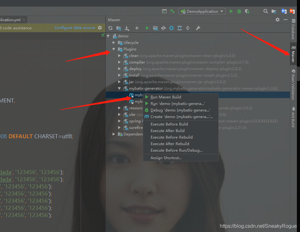Expand the compiler plugin node
300x232 pixels.
(x=119, y=62)
